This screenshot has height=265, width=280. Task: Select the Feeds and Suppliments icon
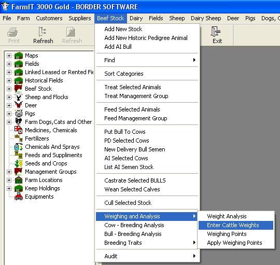coord(19,155)
